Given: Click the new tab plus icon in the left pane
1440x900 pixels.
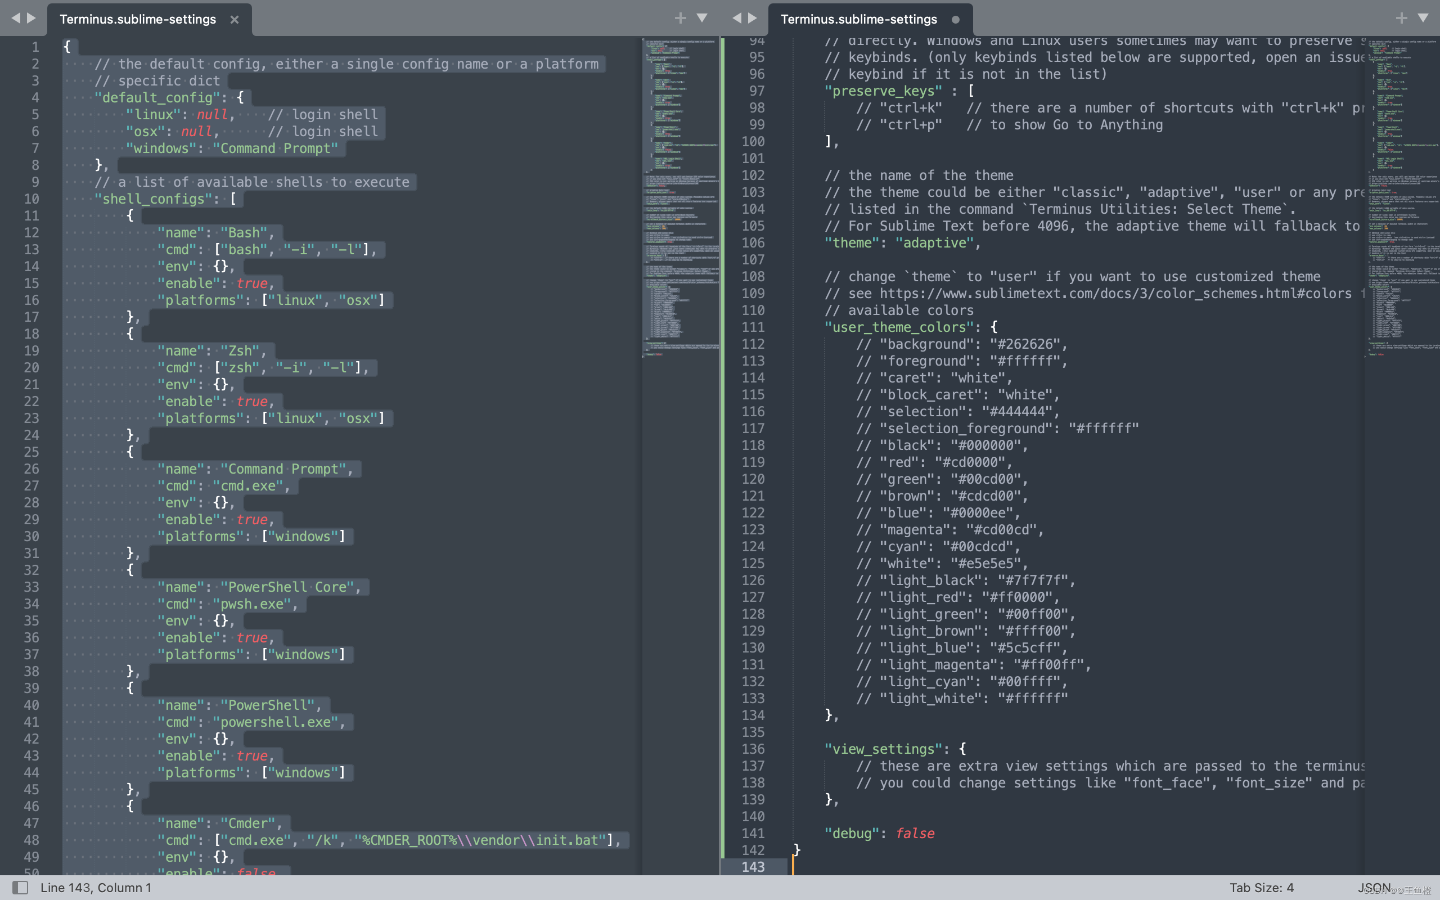Looking at the screenshot, I should coord(680,17).
